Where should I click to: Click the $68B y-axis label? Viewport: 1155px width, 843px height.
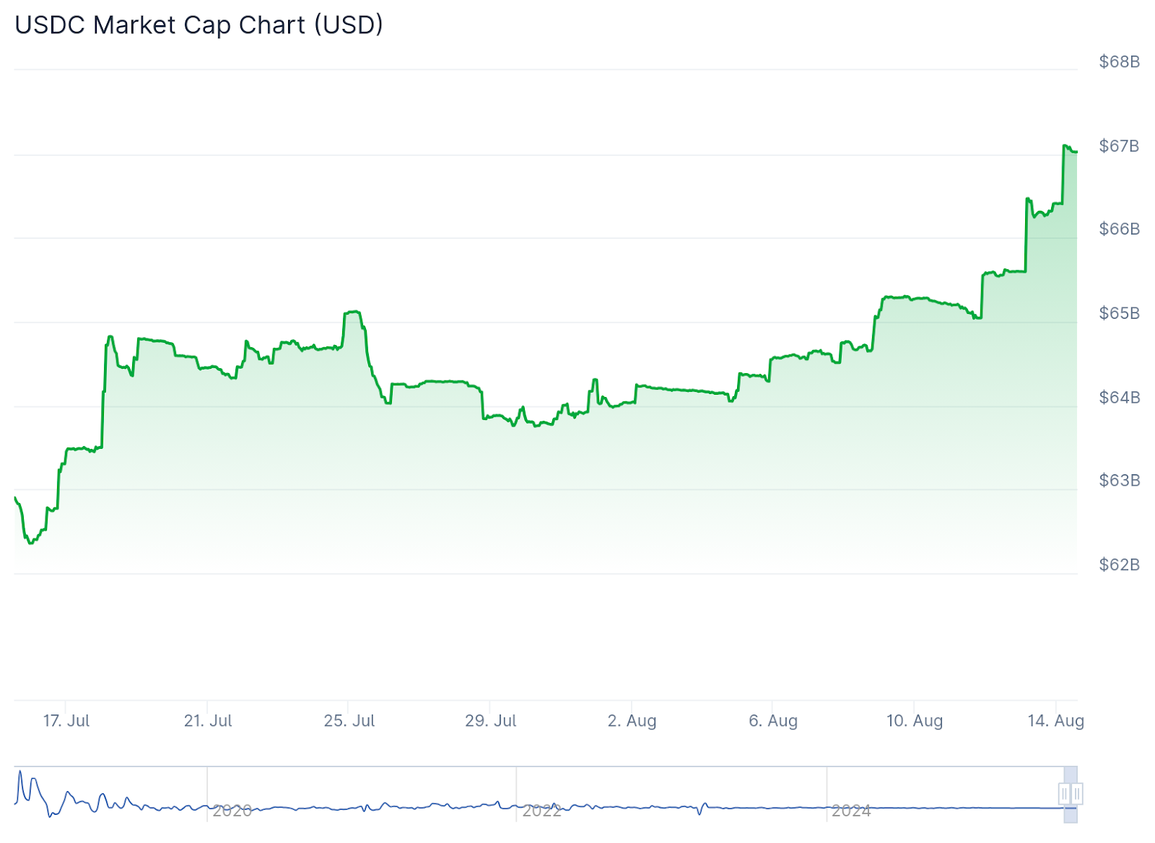1119,62
